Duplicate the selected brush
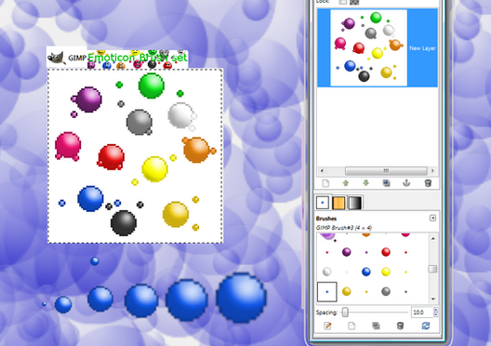Viewport: 491px width, 346px height. click(x=376, y=326)
